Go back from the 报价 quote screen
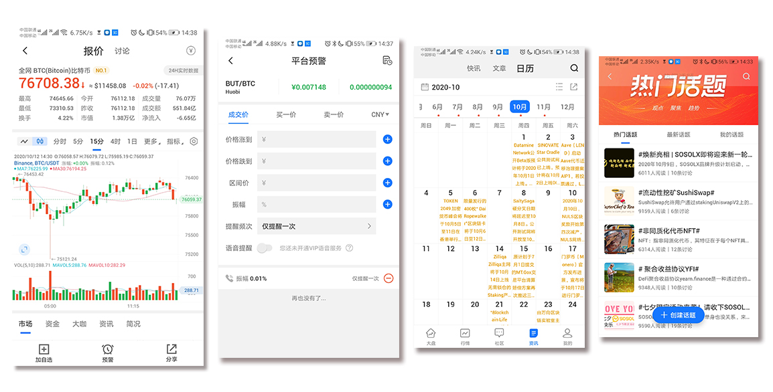 point(25,51)
